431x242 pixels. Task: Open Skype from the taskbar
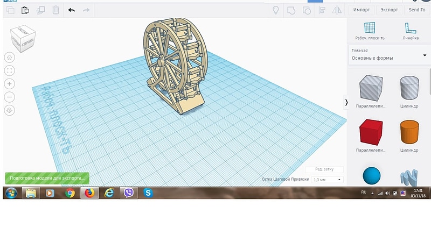(x=148, y=193)
